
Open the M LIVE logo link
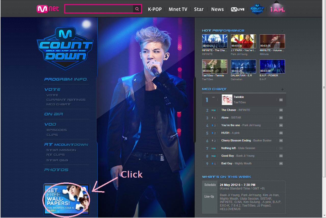[238, 9]
